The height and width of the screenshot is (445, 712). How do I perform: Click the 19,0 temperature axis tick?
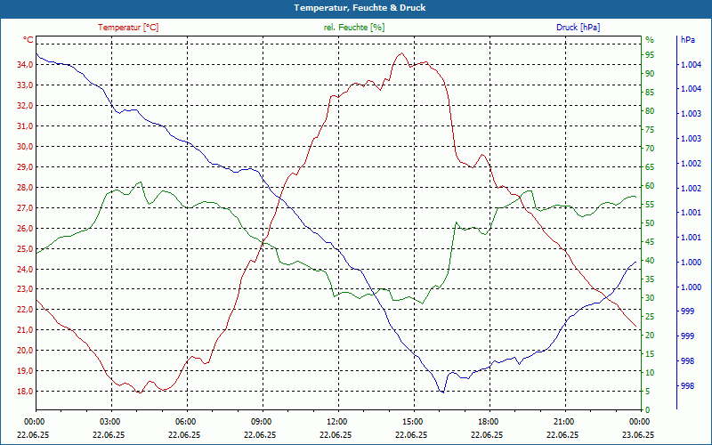point(25,371)
